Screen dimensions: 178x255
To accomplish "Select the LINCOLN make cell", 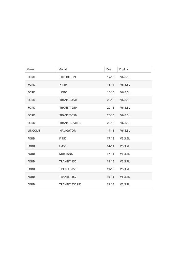I will point(34,130).
